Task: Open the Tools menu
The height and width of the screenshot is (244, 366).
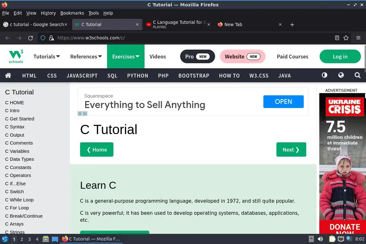Action: tap(94, 13)
